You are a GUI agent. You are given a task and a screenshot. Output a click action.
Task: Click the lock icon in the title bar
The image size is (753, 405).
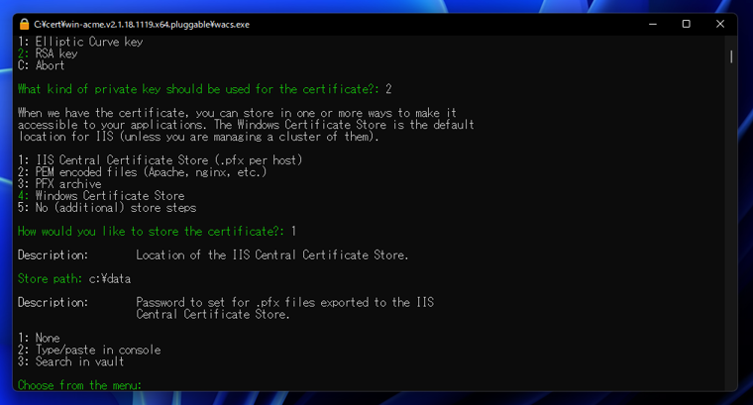[24, 24]
